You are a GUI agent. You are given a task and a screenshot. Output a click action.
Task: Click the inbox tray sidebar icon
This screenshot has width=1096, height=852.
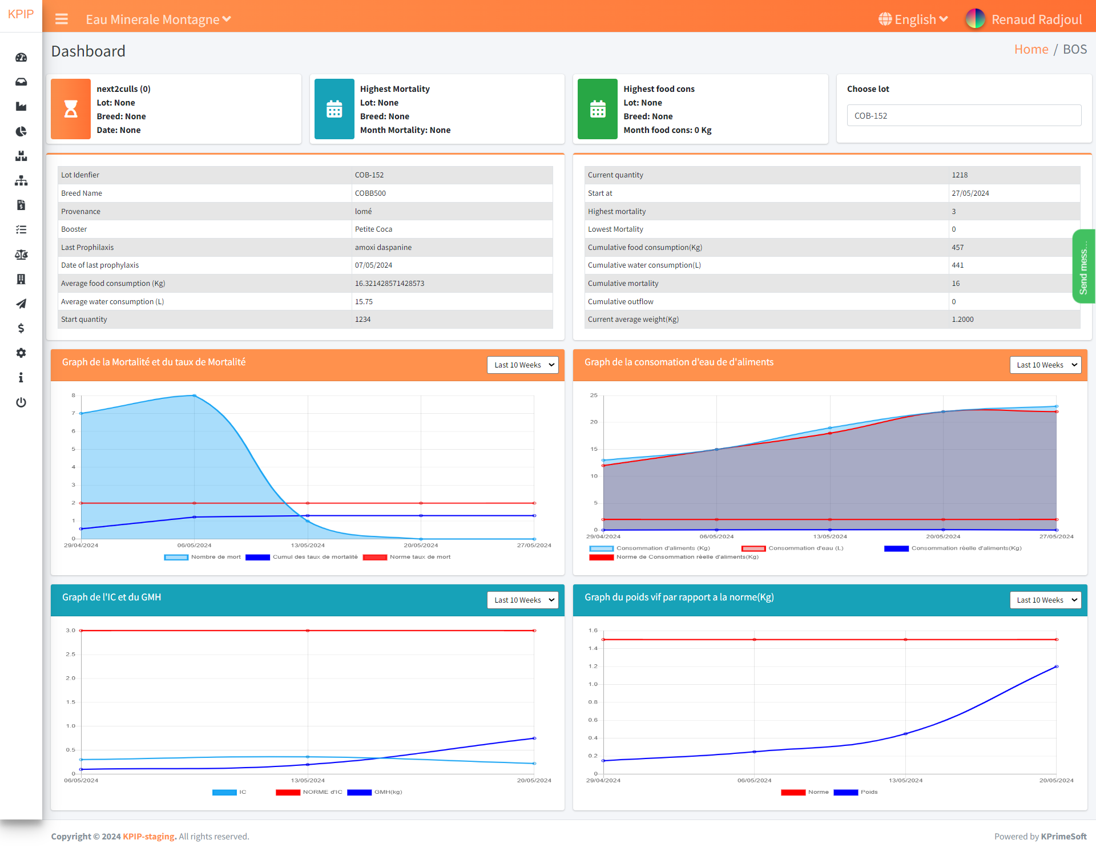point(21,82)
